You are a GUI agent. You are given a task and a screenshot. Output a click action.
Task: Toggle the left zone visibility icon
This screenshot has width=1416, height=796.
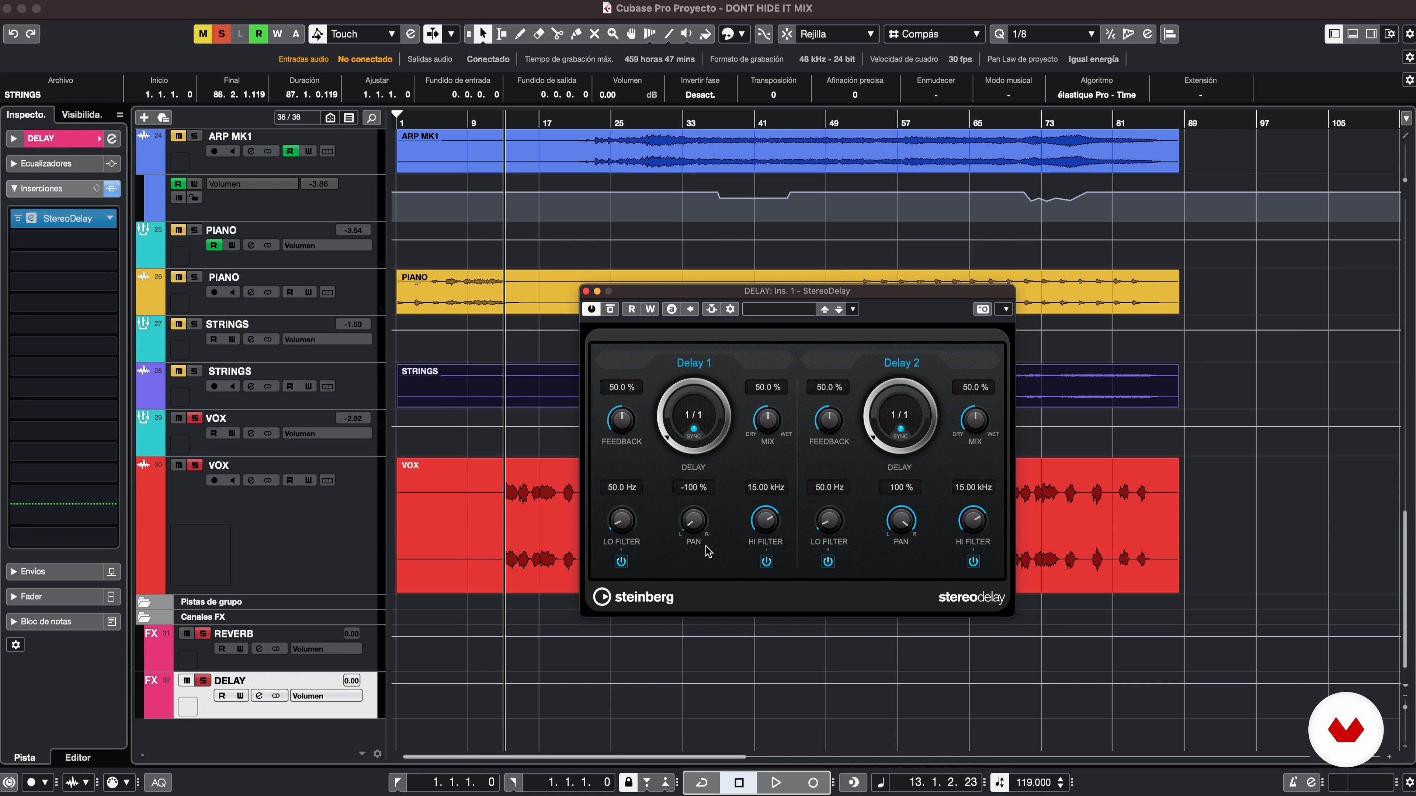tap(1333, 34)
